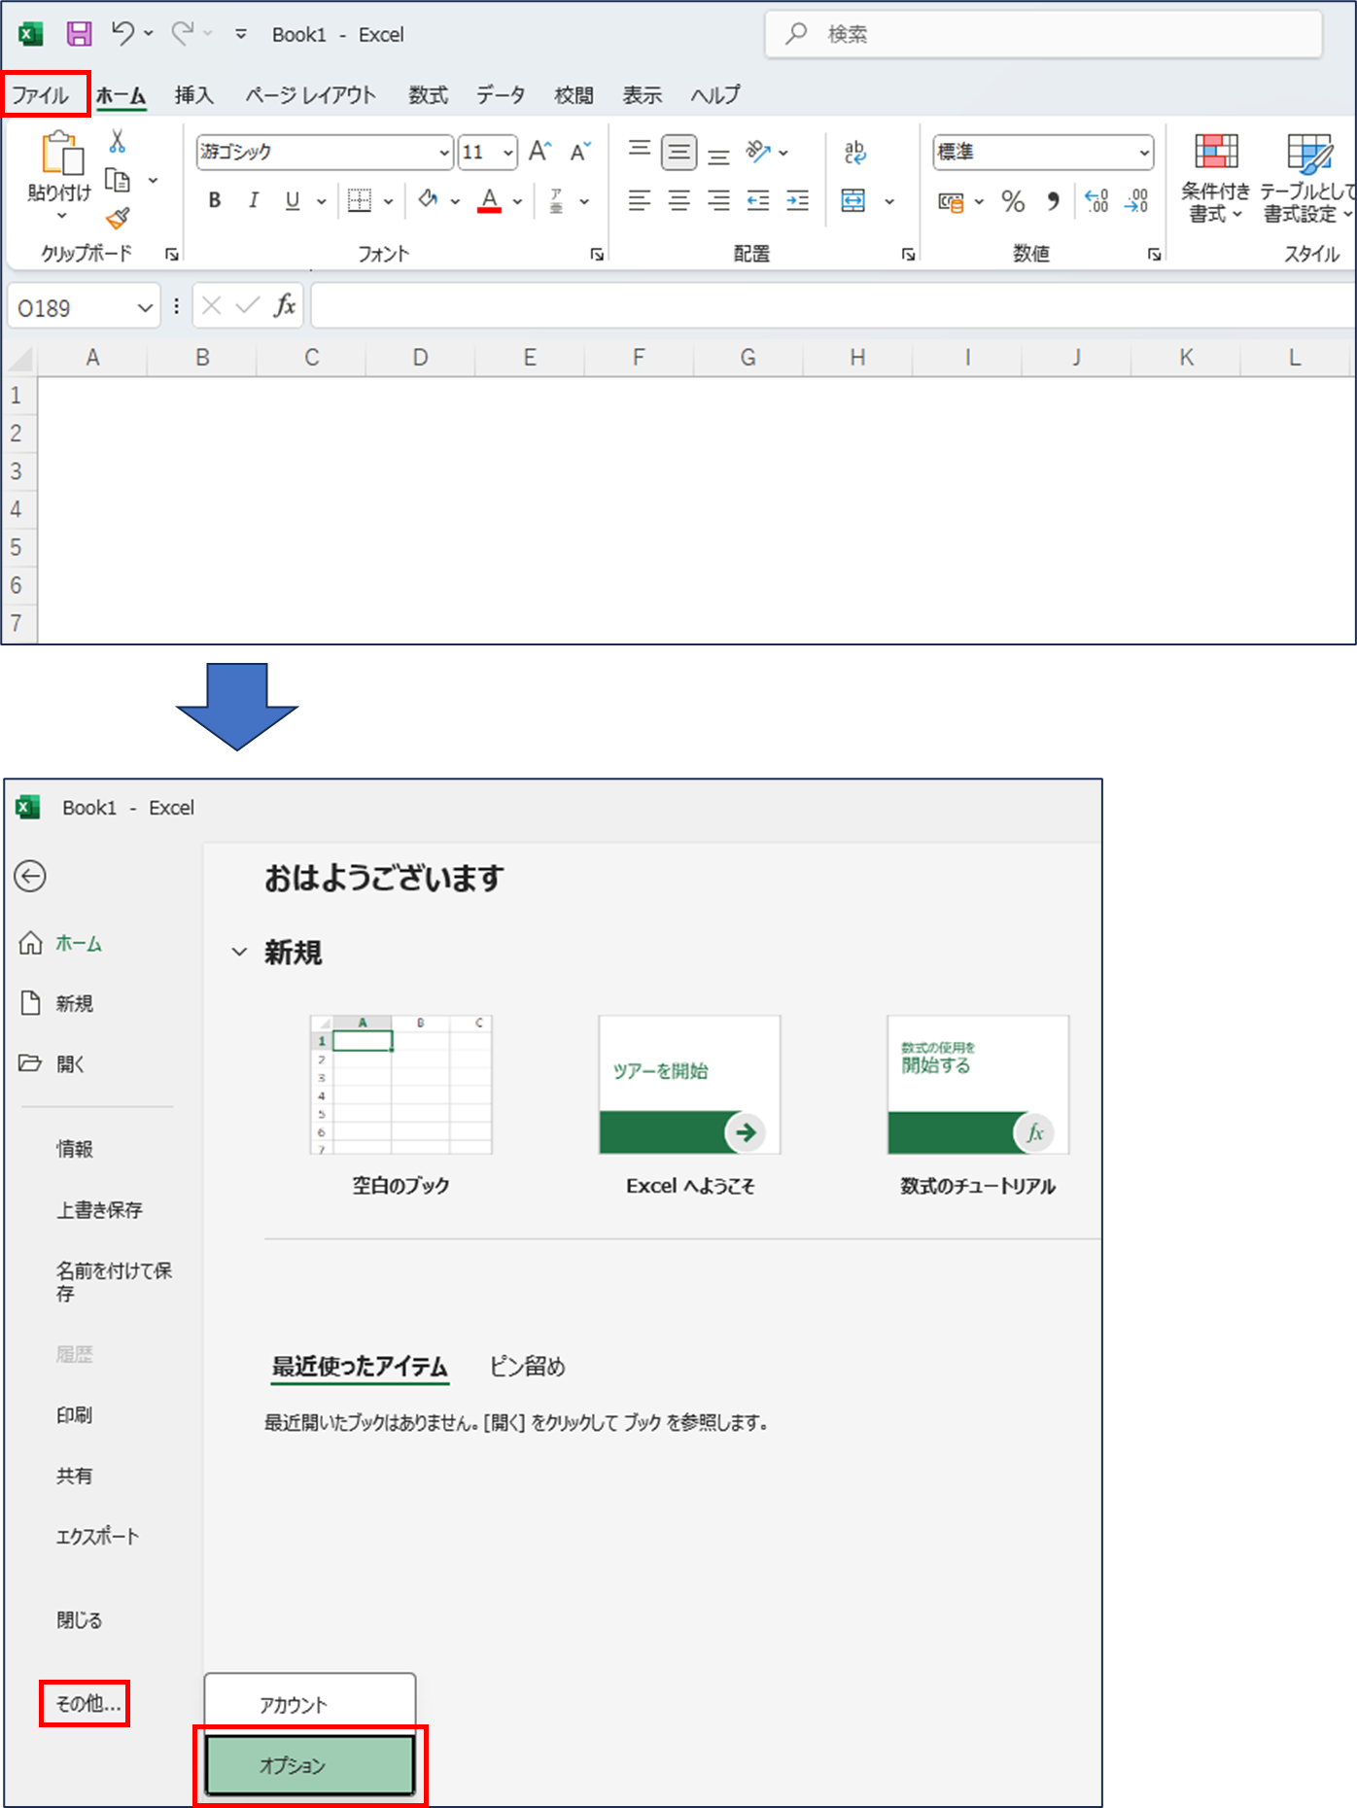
Task: Click the red Font Color A icon
Action: 490,200
